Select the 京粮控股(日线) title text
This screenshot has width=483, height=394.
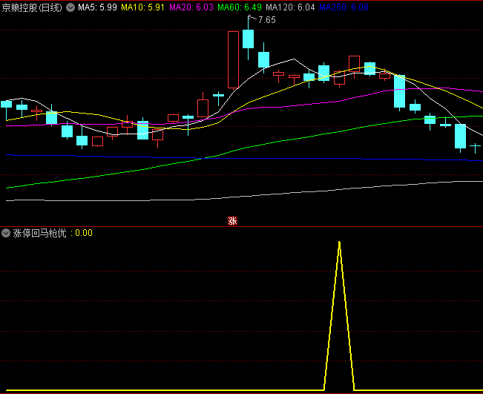click(32, 7)
